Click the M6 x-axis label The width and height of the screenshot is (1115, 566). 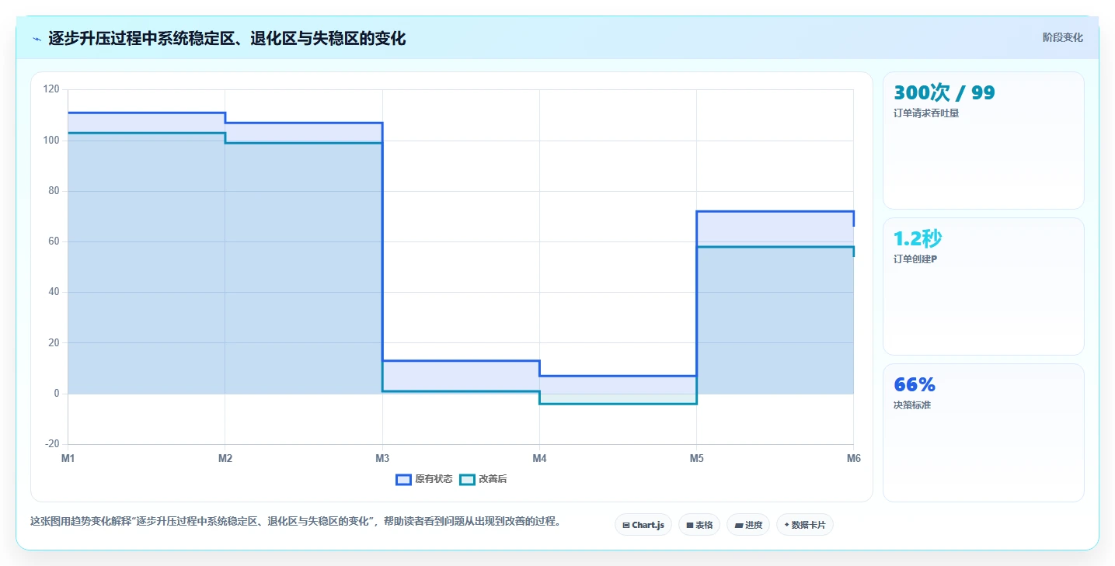[853, 458]
